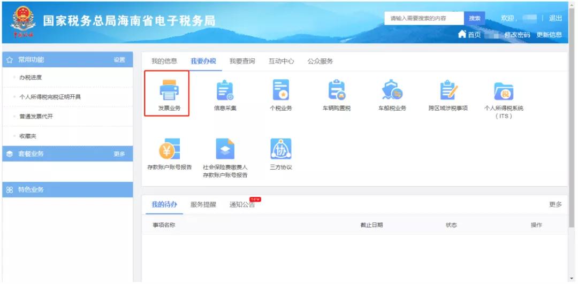Screen dimensions: 578x284
Task: Open the 社会保险费缴费人存款账户账号报告 icon
Action: 225,149
